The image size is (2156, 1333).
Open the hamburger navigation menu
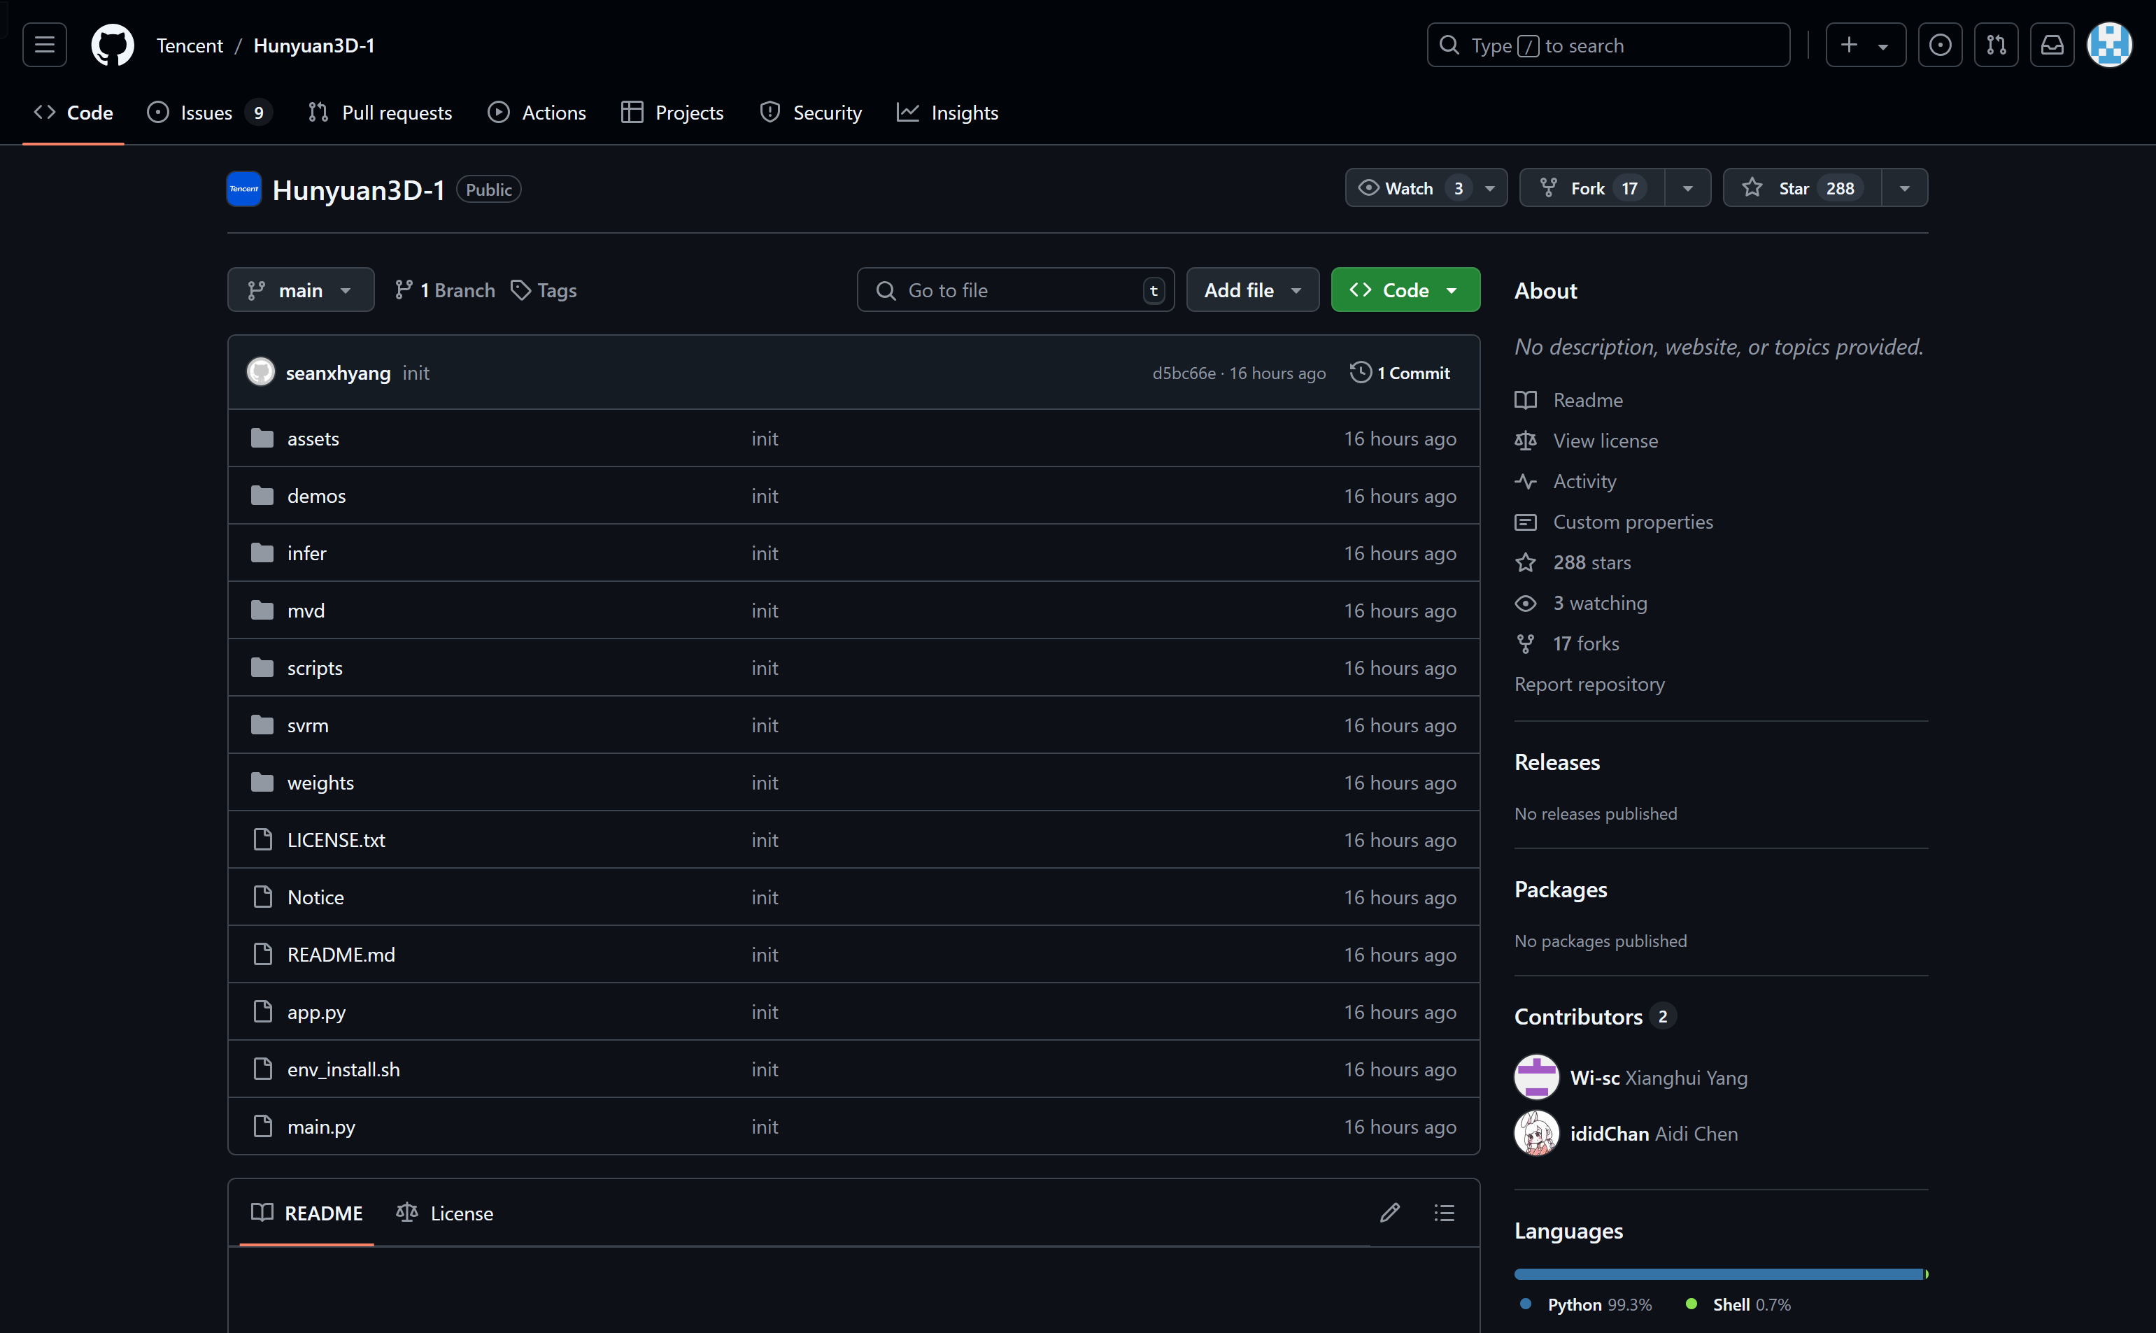(44, 45)
